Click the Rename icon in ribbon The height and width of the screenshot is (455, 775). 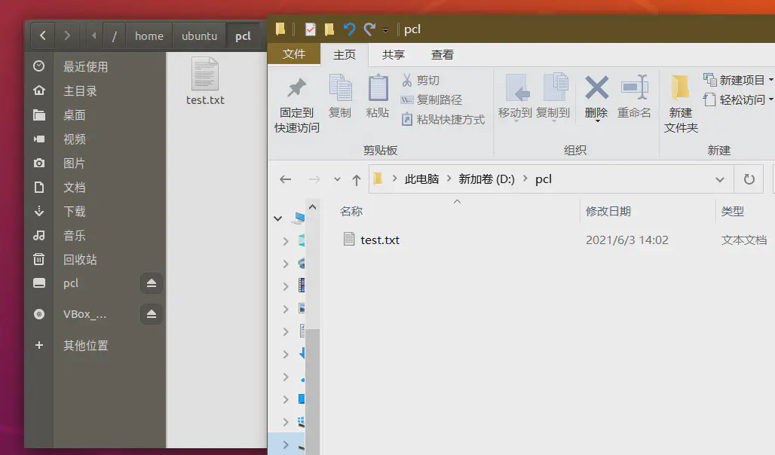pos(634,88)
